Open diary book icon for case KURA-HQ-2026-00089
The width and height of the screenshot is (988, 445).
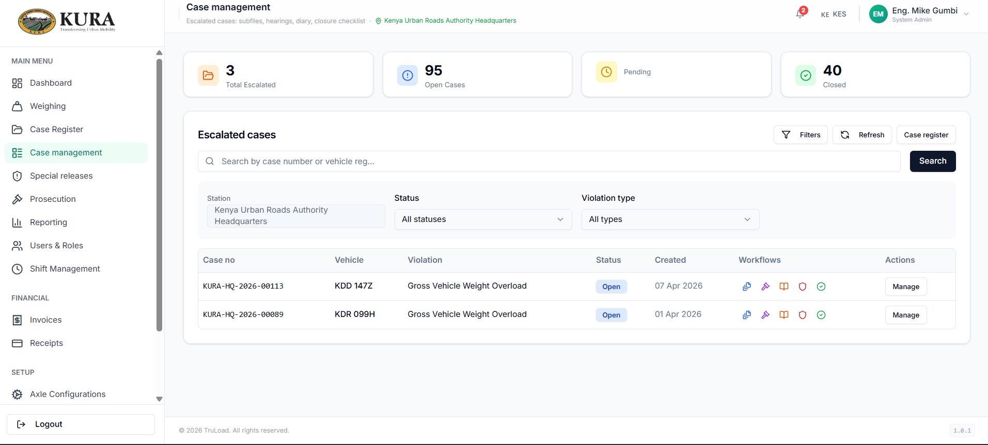[x=784, y=315]
